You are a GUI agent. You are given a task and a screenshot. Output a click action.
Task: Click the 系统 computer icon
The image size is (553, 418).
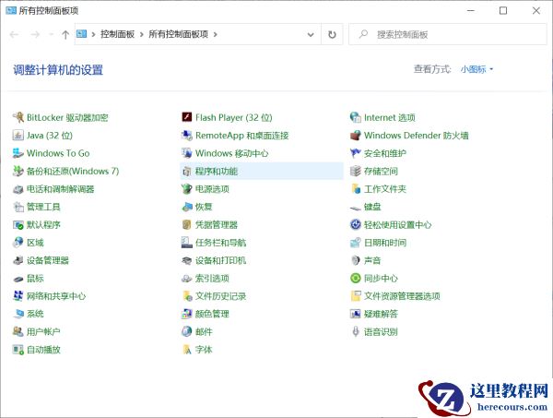18,314
